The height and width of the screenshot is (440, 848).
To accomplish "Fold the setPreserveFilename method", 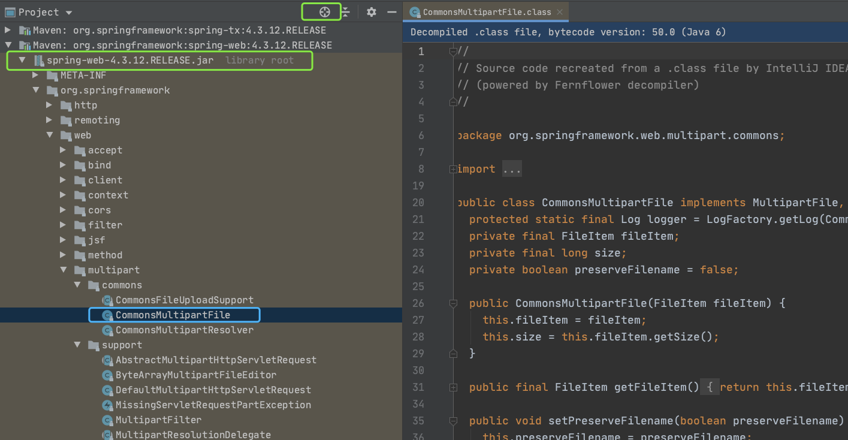I will [x=453, y=421].
